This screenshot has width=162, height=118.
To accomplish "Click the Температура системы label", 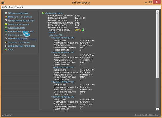I will [x=59, y=30].
